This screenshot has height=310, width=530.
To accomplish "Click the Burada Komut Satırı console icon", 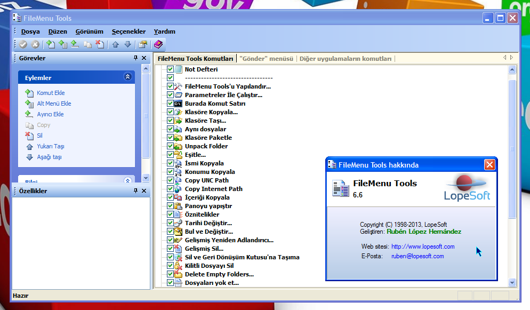I will [x=178, y=104].
